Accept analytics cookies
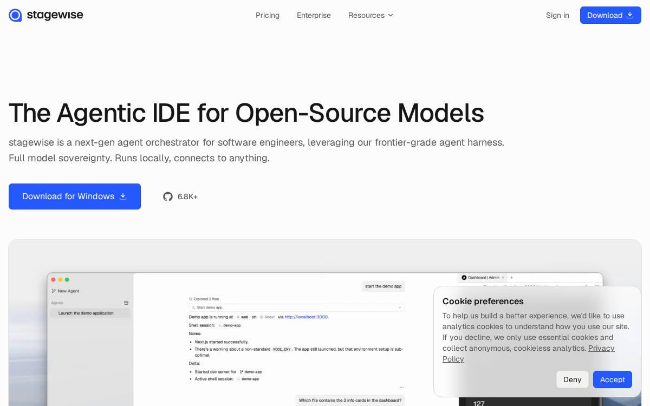The height and width of the screenshot is (406, 650). coord(613,379)
